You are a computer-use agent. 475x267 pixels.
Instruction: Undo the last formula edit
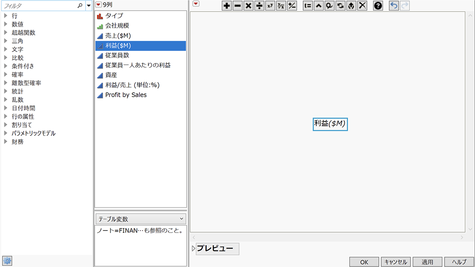pyautogui.click(x=394, y=6)
